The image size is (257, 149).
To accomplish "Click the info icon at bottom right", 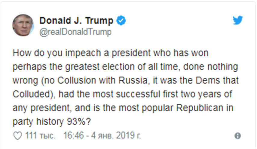I will pyautogui.click(x=238, y=136).
